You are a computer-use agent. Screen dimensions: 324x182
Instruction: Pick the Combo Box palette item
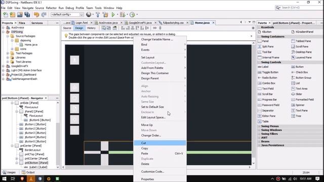coord(267,83)
